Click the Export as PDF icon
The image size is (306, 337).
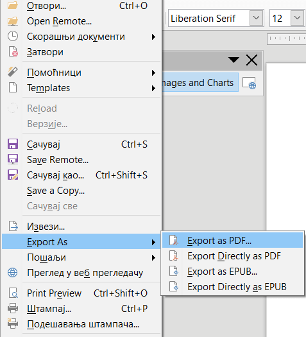tap(173, 241)
